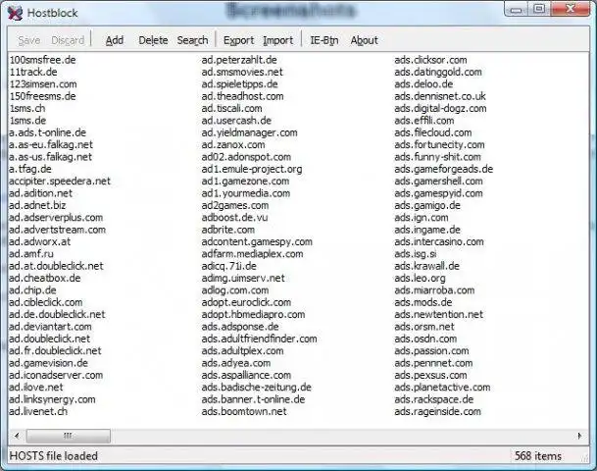This screenshot has width=597, height=471.
Task: Select the 150freesms.de entry
Action: coord(43,96)
